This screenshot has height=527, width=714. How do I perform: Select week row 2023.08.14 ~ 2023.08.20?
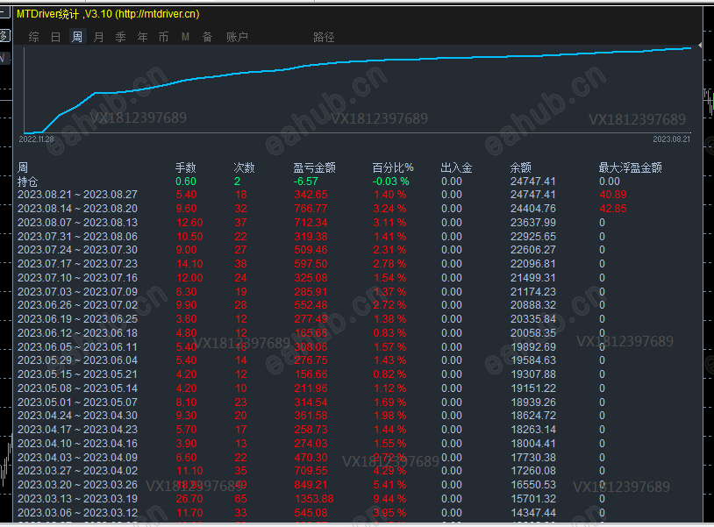click(x=77, y=209)
